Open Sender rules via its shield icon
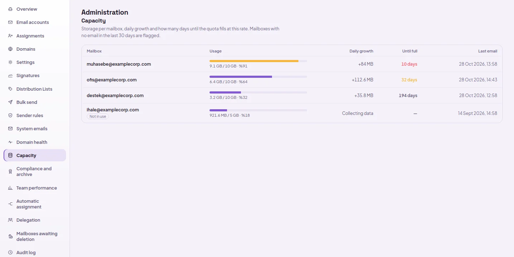The height and width of the screenshot is (257, 514). 10,115
